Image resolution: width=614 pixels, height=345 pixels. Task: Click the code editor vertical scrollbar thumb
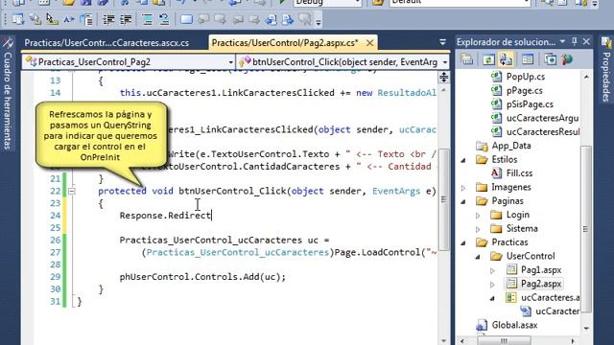tap(443, 199)
